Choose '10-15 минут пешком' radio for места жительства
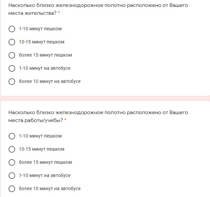Screen dimensions: 210x197 coord(12,42)
